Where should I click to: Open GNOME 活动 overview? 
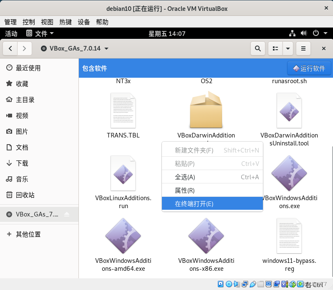(11, 33)
